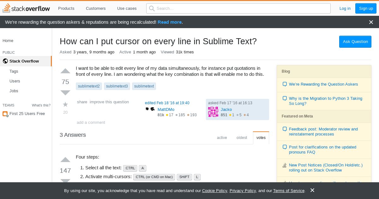Go to Home in sidebar
The image size is (379, 199).
pyautogui.click(x=8, y=41)
